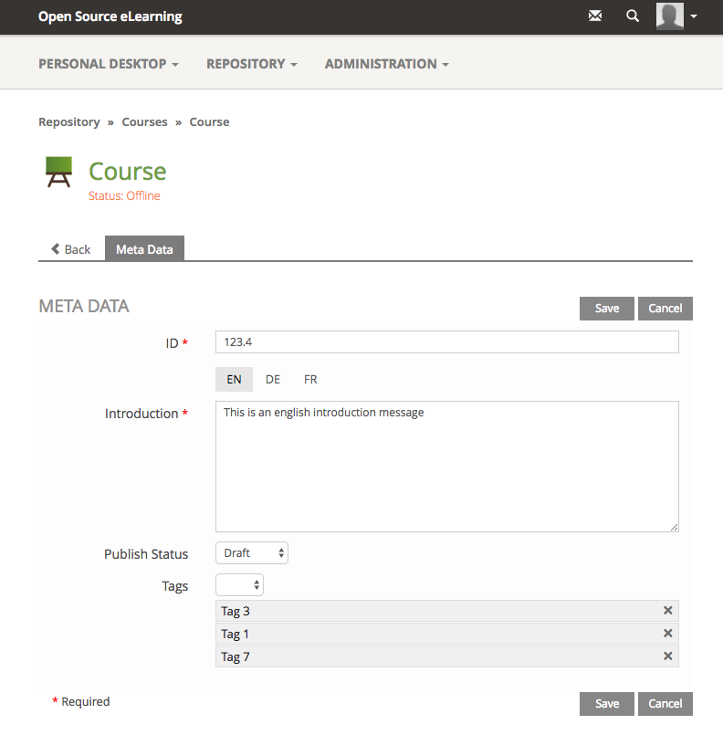This screenshot has width=723, height=735.
Task: Switch introduction language to DE
Action: pyautogui.click(x=273, y=380)
